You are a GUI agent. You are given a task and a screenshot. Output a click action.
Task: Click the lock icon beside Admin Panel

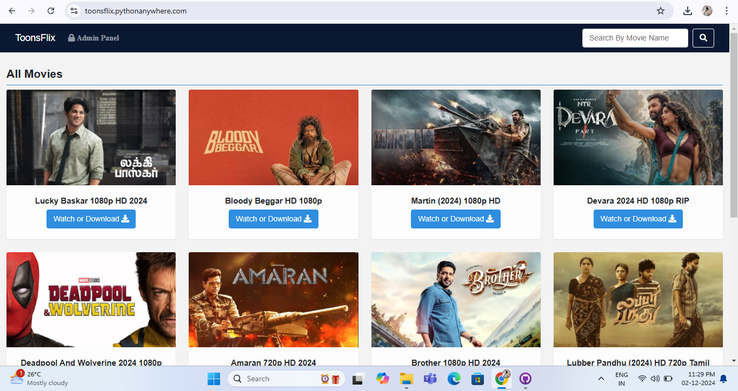point(71,38)
